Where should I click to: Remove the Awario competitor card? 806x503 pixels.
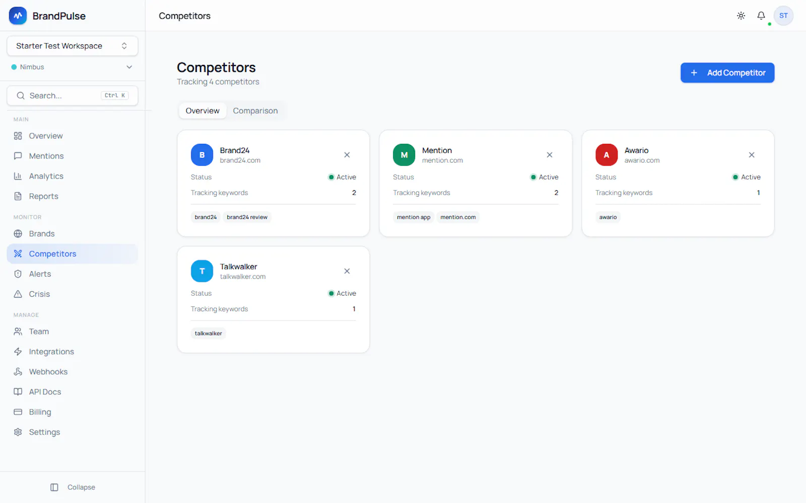coord(752,155)
